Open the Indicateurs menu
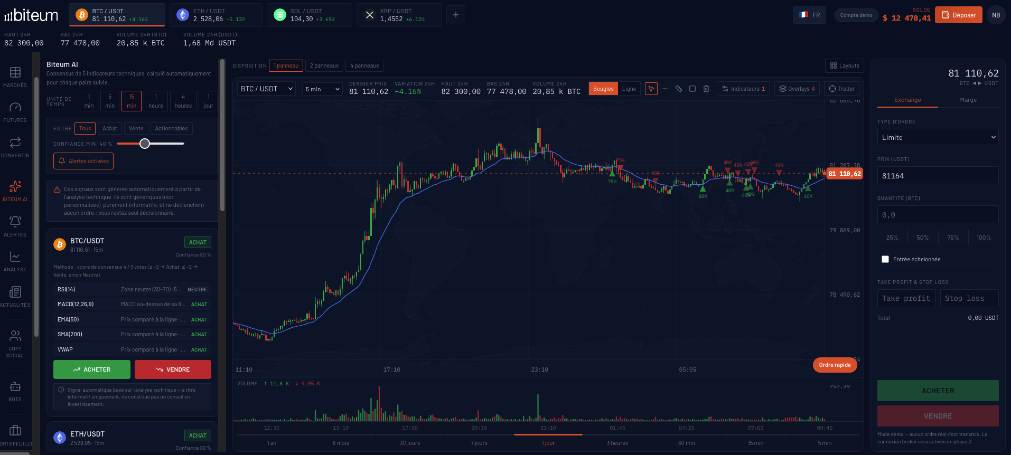 tap(743, 89)
